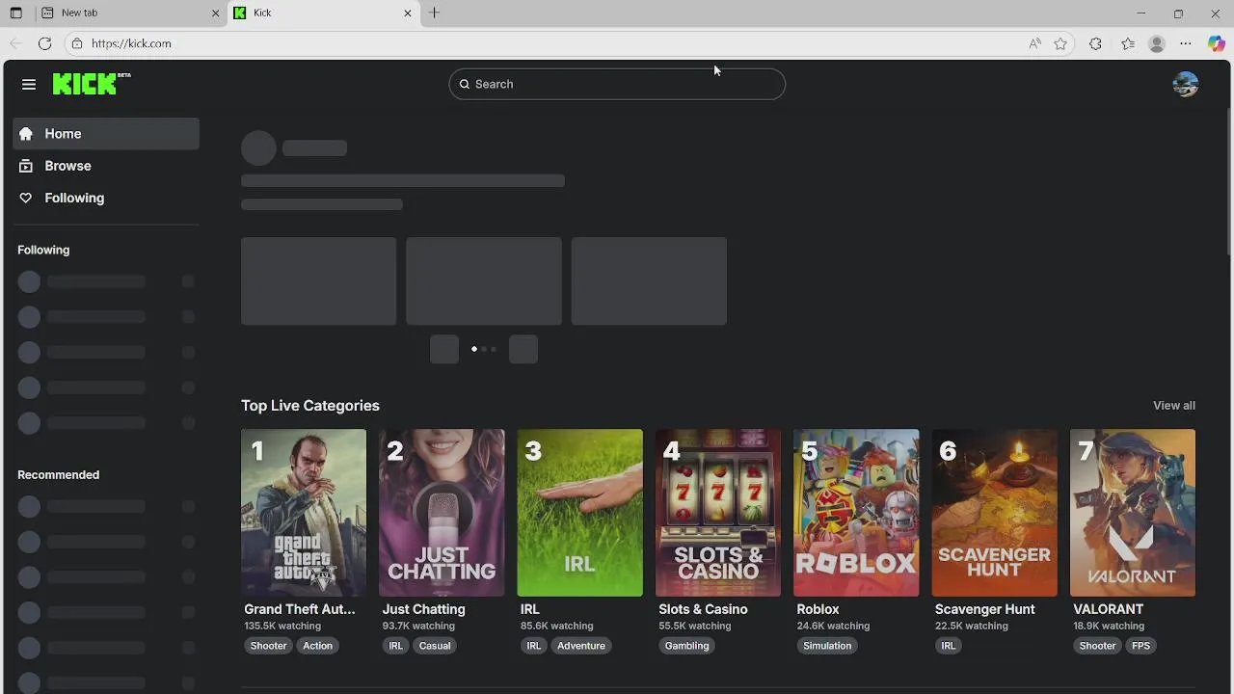Screen dimensions: 1234x694
Task: Click Top Live Categories heading
Action: [x=310, y=406]
